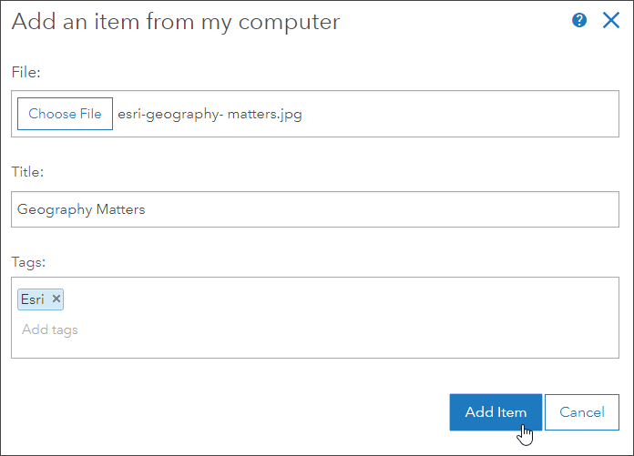The image size is (634, 456).
Task: Cancel adding the item
Action: point(582,412)
